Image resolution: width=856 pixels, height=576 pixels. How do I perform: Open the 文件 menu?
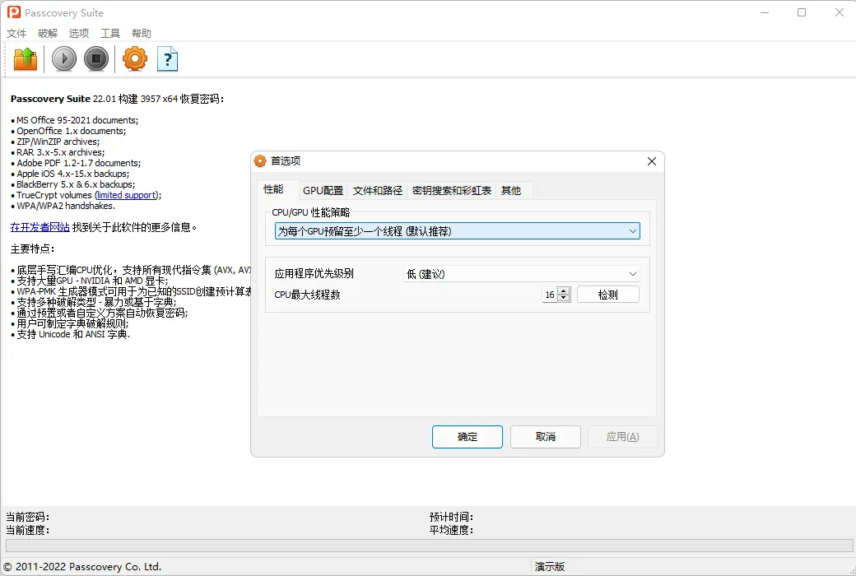pyautogui.click(x=16, y=33)
